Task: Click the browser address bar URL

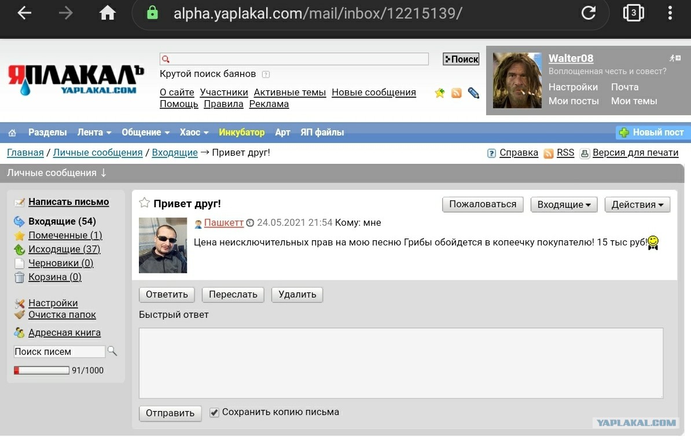Action: point(317,13)
